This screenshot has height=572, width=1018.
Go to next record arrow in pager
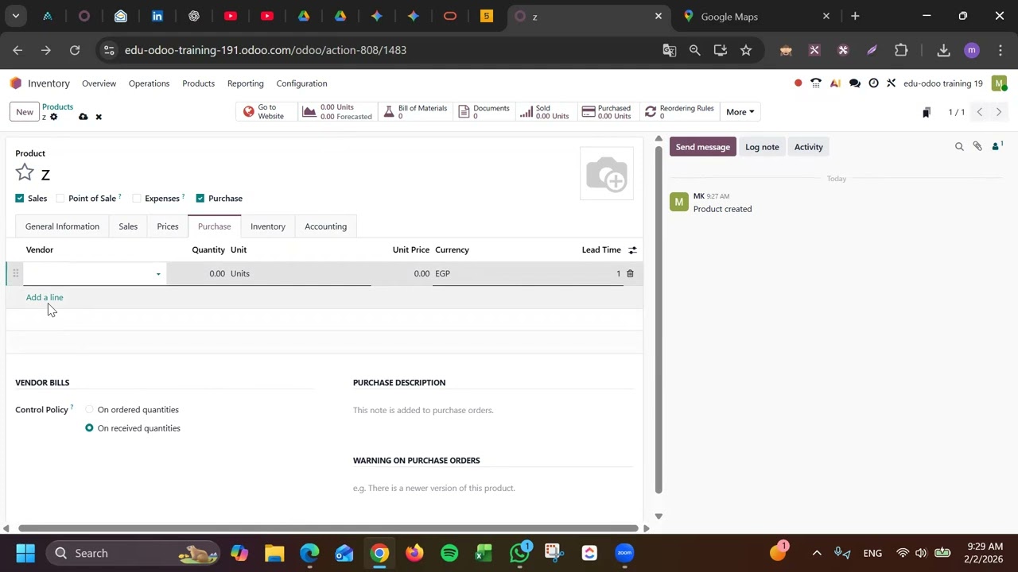pos(999,112)
